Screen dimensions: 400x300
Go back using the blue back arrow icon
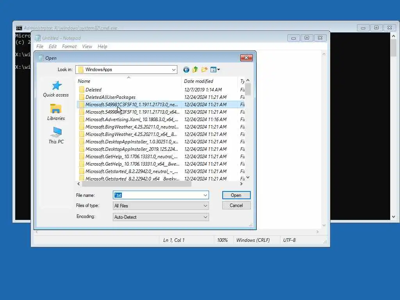point(186,70)
